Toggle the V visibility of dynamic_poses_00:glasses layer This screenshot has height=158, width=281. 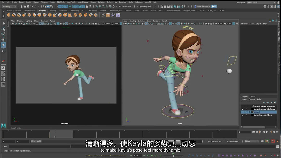click(243, 109)
